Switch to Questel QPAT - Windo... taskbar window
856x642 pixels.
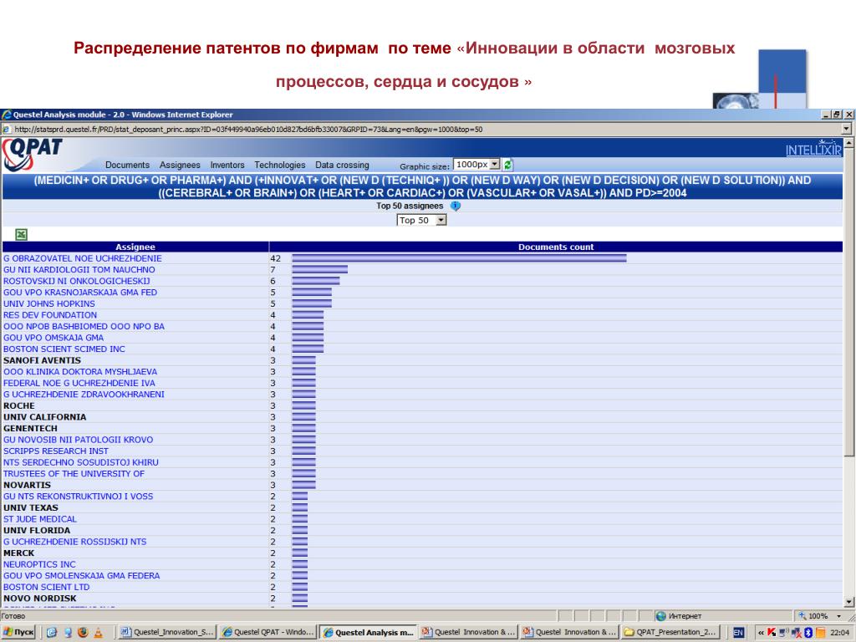tap(268, 632)
